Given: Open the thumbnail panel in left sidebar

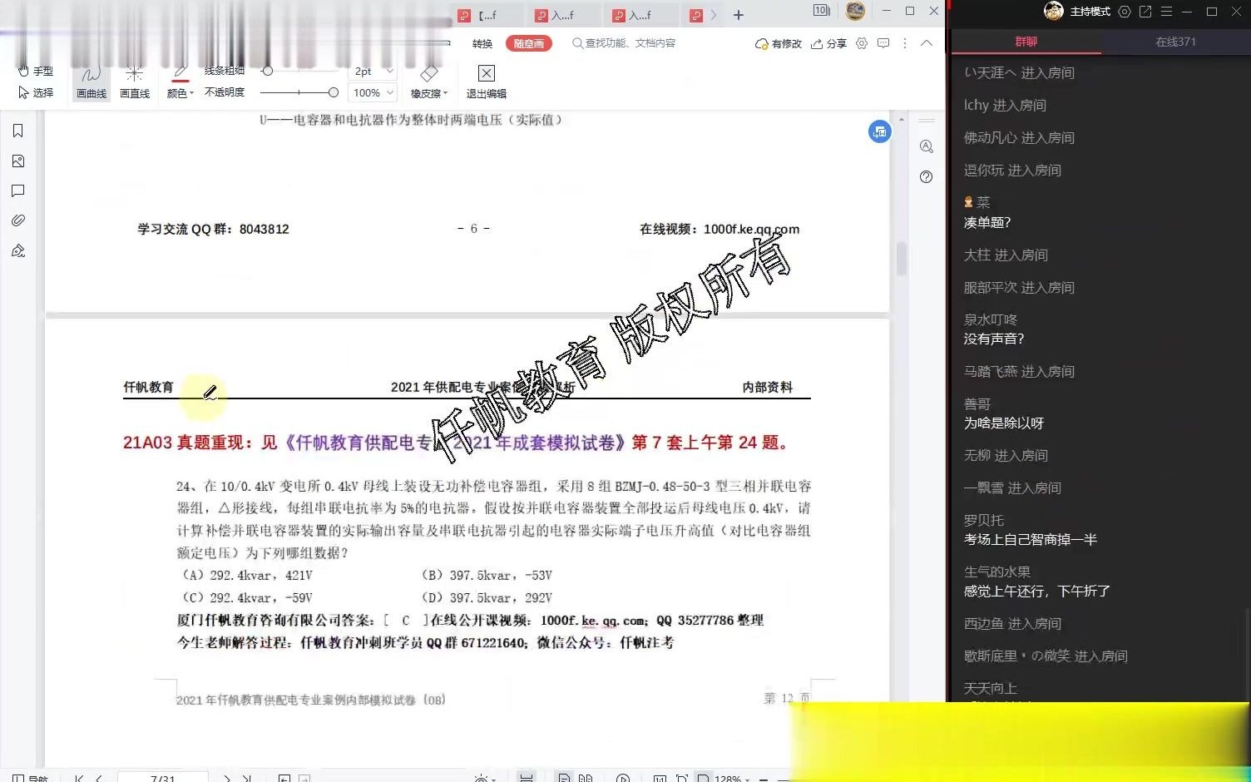Looking at the screenshot, I should [17, 161].
